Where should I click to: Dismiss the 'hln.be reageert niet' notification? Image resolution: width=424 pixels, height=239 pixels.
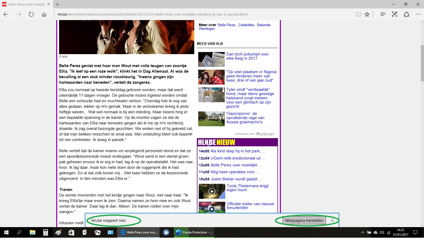332,221
